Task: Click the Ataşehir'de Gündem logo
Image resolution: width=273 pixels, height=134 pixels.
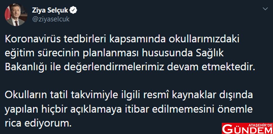Action: [247, 128]
